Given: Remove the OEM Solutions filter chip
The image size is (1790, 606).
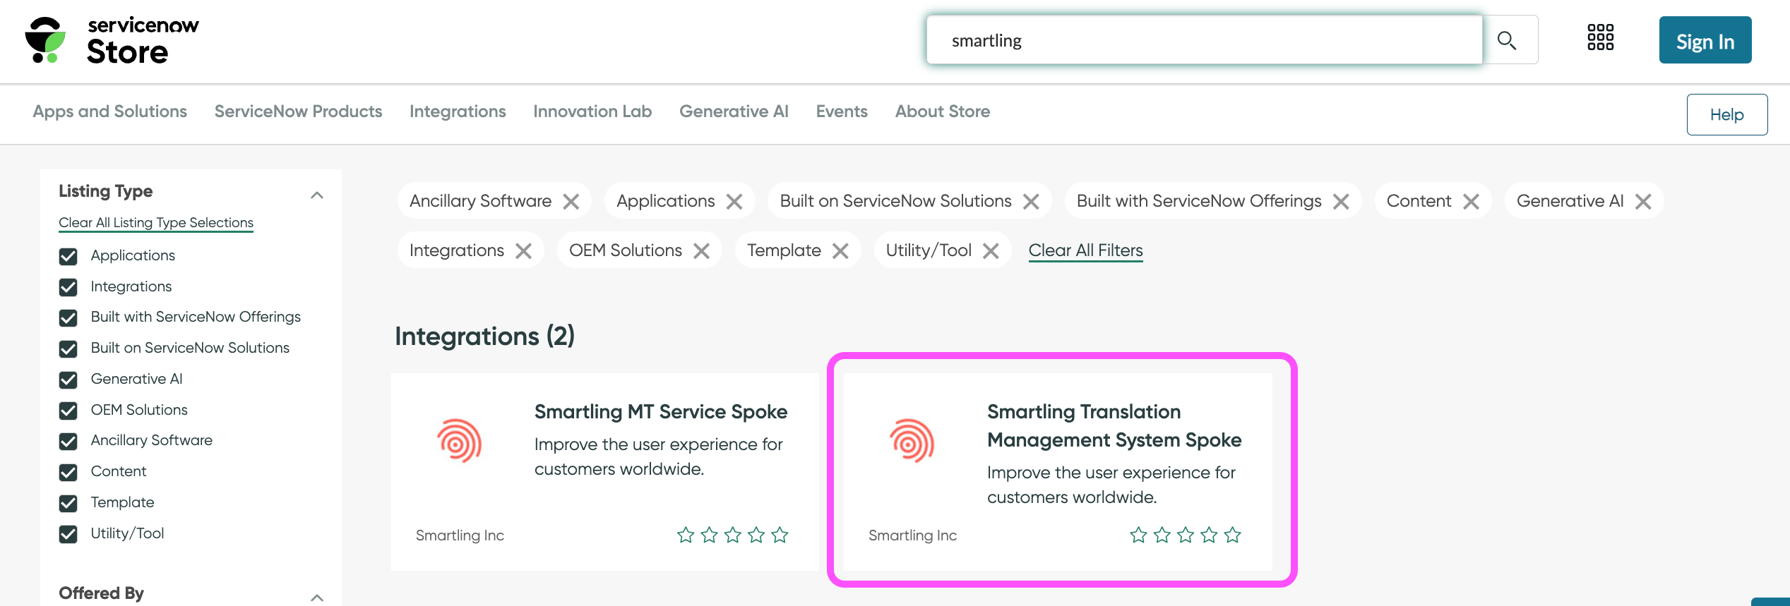Looking at the screenshot, I should pos(701,251).
